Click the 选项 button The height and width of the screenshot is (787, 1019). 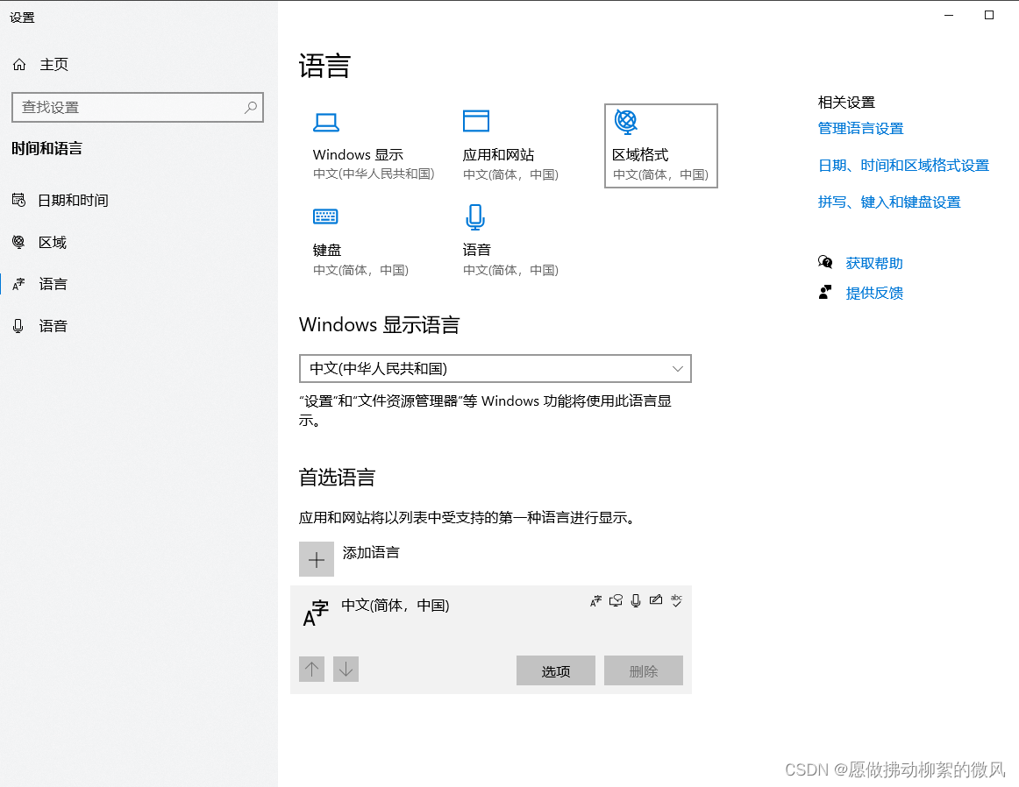pos(556,670)
